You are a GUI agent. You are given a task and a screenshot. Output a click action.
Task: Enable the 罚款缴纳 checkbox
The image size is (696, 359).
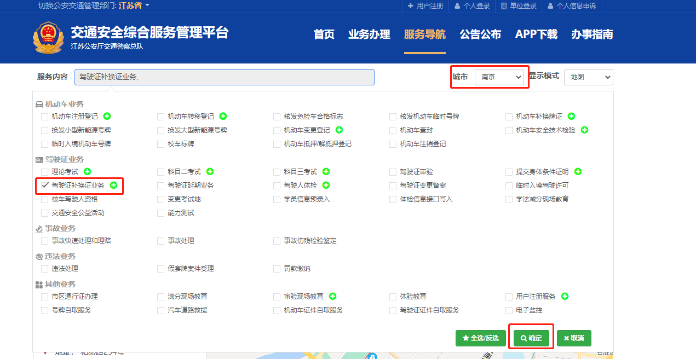pos(277,269)
